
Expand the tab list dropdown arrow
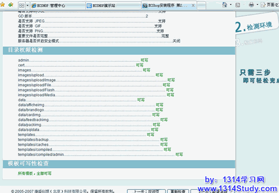point(28,5)
